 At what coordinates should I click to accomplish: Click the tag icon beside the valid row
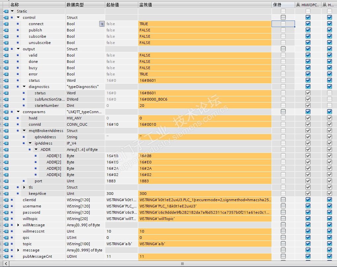click(6, 55)
